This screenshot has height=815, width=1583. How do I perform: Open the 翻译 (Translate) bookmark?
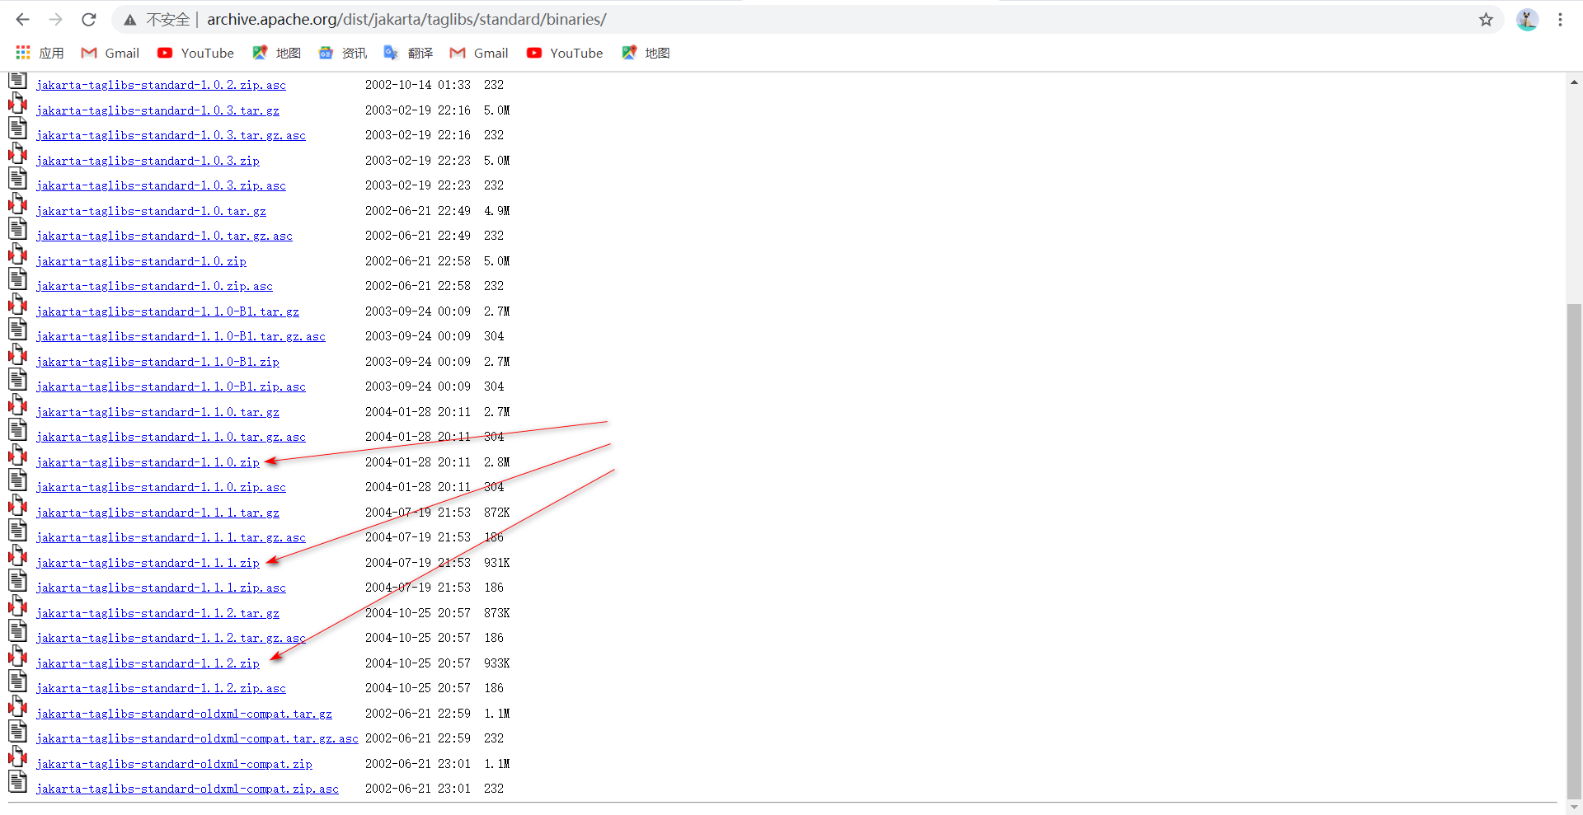(x=409, y=53)
